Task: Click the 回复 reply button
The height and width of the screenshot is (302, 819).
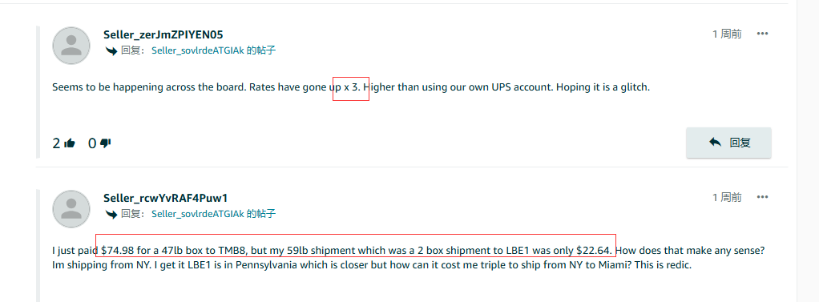Action: coord(728,142)
